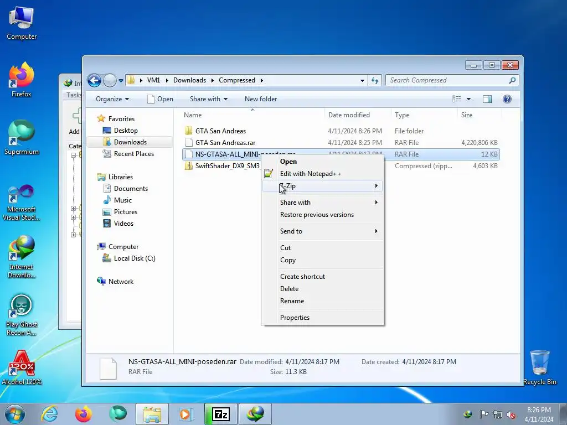This screenshot has height=425, width=567.
Task: Launch Internet Explorer from taskbar
Action: (49, 414)
